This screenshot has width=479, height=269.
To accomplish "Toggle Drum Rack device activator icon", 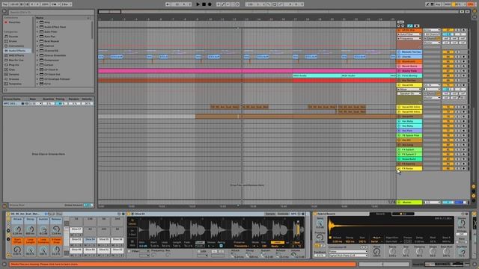I will pos(8,214).
